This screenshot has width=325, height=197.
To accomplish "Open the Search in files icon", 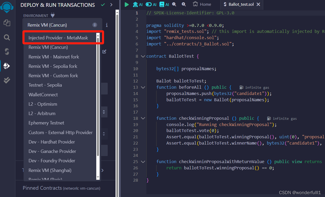I will tap(7, 38).
